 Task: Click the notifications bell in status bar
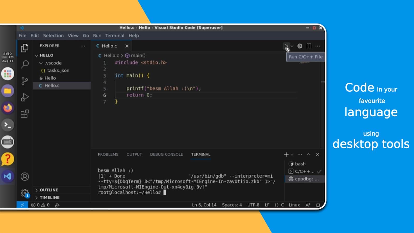point(318,205)
